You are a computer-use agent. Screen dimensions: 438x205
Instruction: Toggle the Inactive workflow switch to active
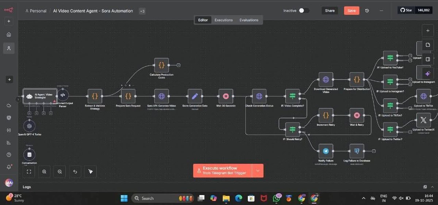(x=304, y=11)
